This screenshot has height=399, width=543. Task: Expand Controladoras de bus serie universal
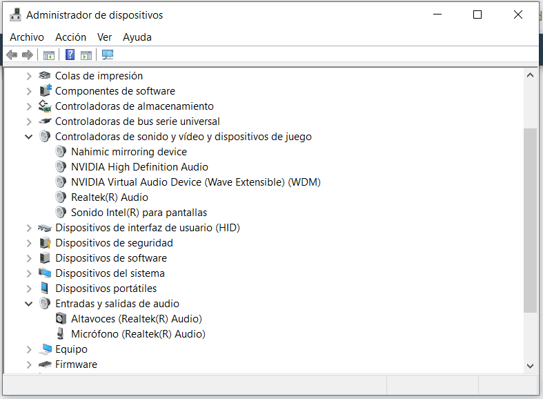click(29, 121)
